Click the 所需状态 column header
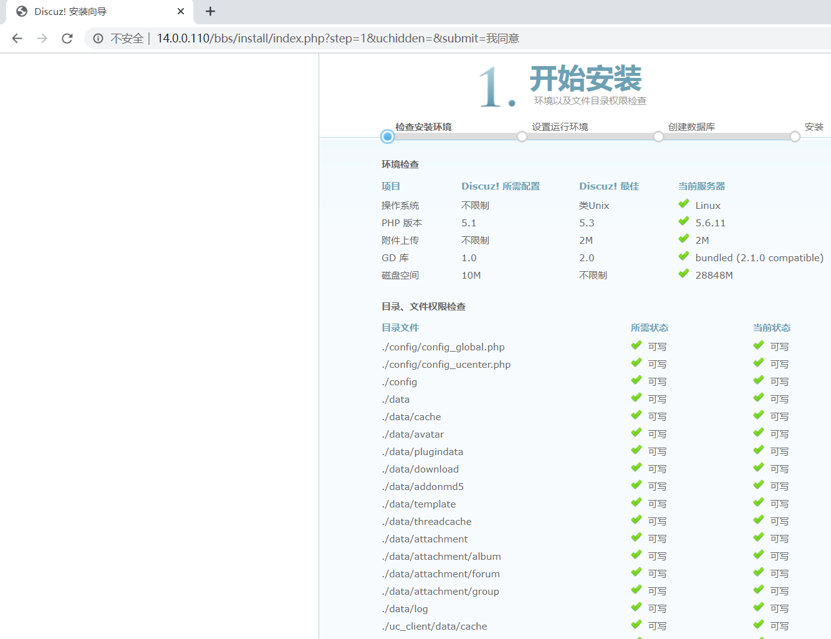Viewport: 831px width, 639px height. (x=650, y=328)
